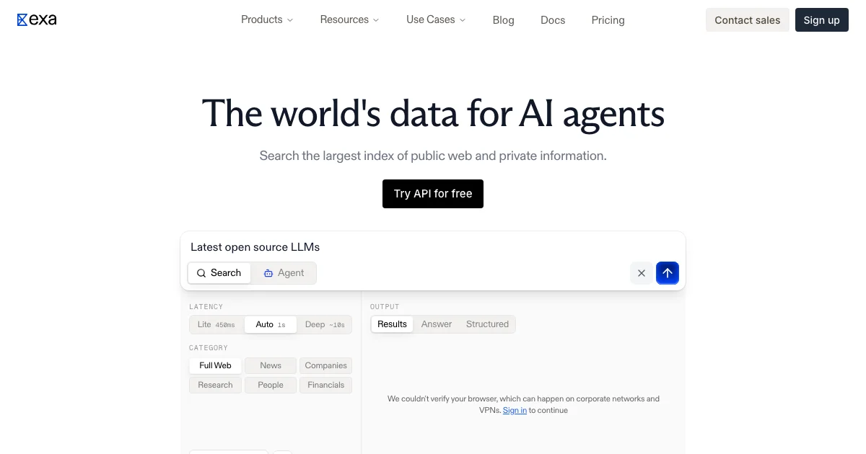Expand Use Cases menu
Viewport: 866px width, 454px height.
436,20
